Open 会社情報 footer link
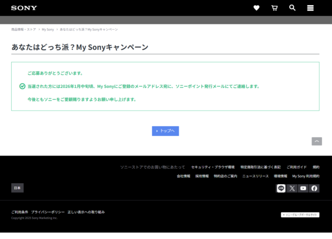 [183, 176]
